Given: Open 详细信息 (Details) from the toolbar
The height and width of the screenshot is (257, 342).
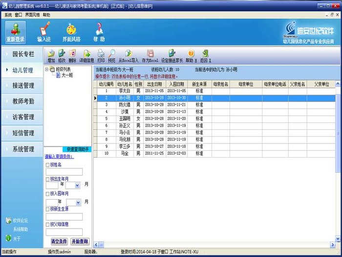Looking at the screenshot, I should click(86, 55).
